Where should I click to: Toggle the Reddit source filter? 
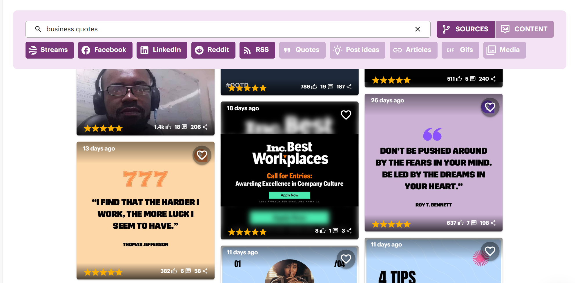click(x=213, y=50)
